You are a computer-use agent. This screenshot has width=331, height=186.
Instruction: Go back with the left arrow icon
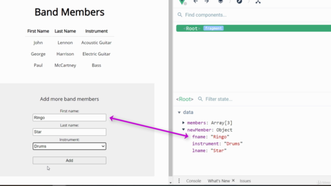(195, 2)
